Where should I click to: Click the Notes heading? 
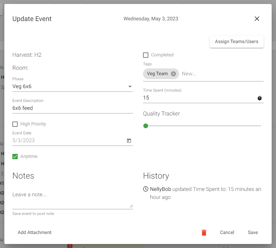click(23, 176)
